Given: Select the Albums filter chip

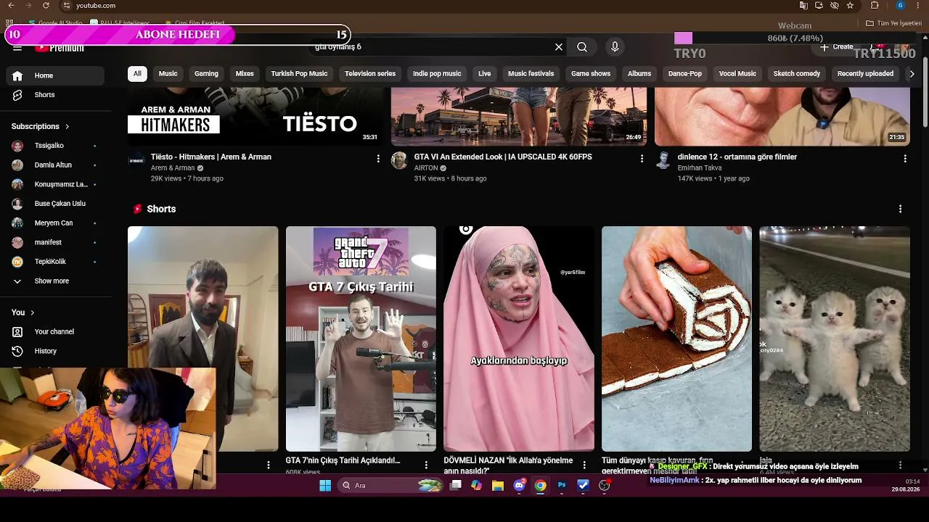Looking at the screenshot, I should (x=639, y=74).
